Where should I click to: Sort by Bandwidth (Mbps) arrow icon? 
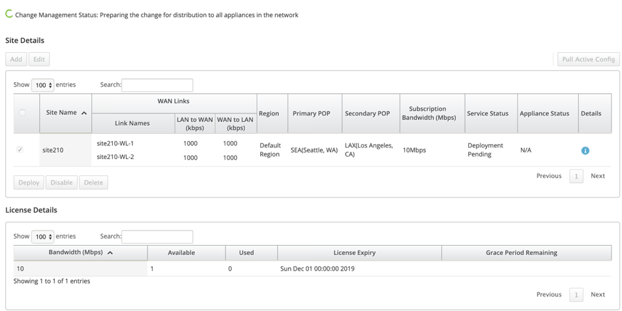click(x=110, y=253)
